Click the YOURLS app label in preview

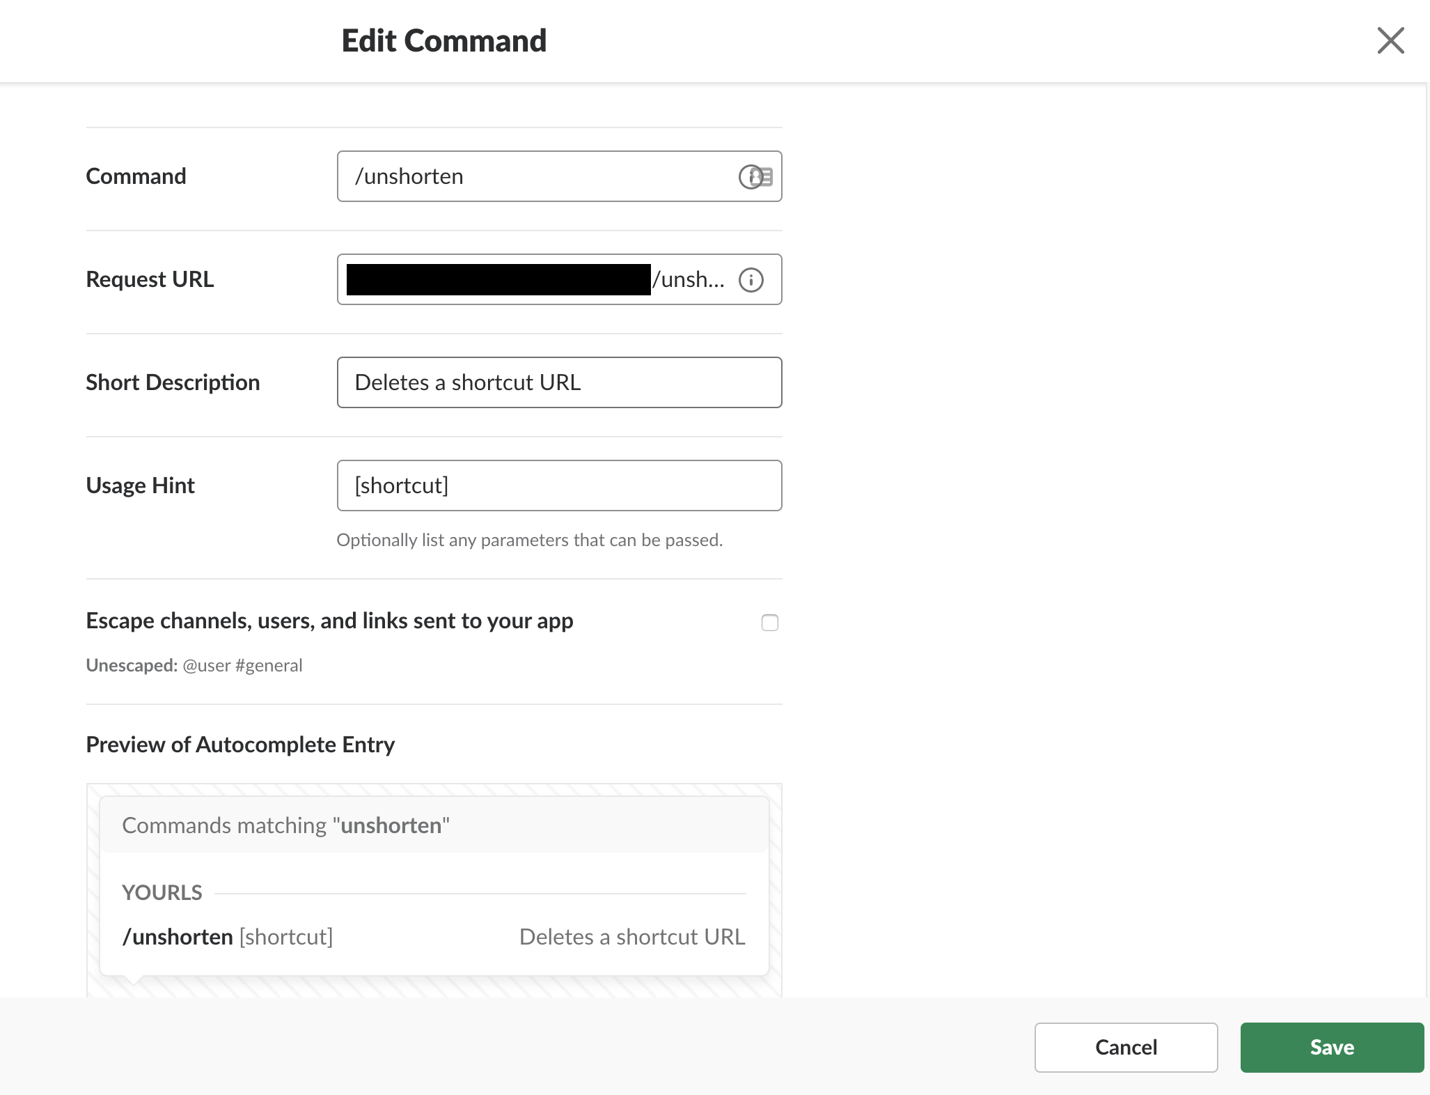coord(162,892)
